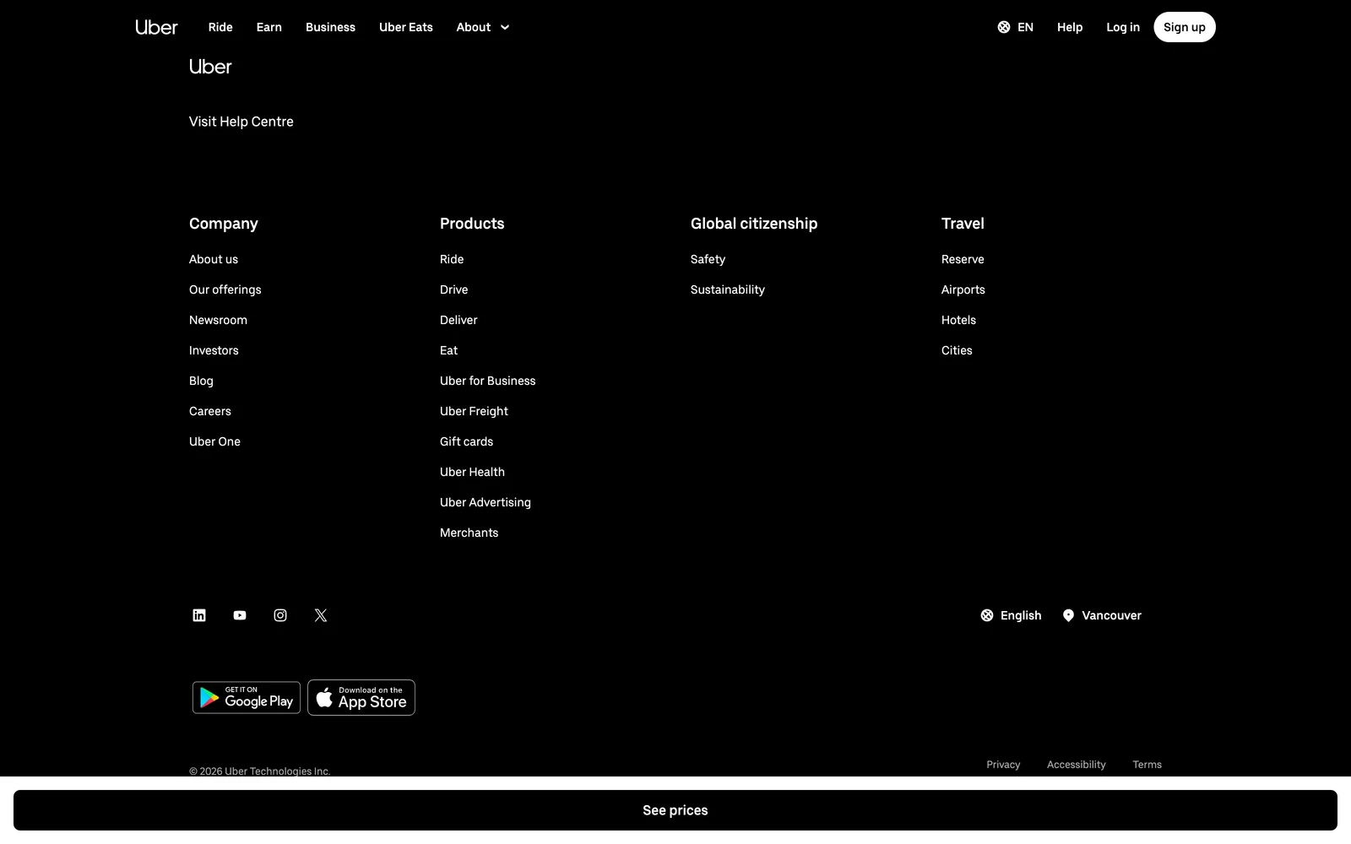Screen dimensions: 1351x844
Task: Expand the About dropdown in navigation
Action: point(483,27)
